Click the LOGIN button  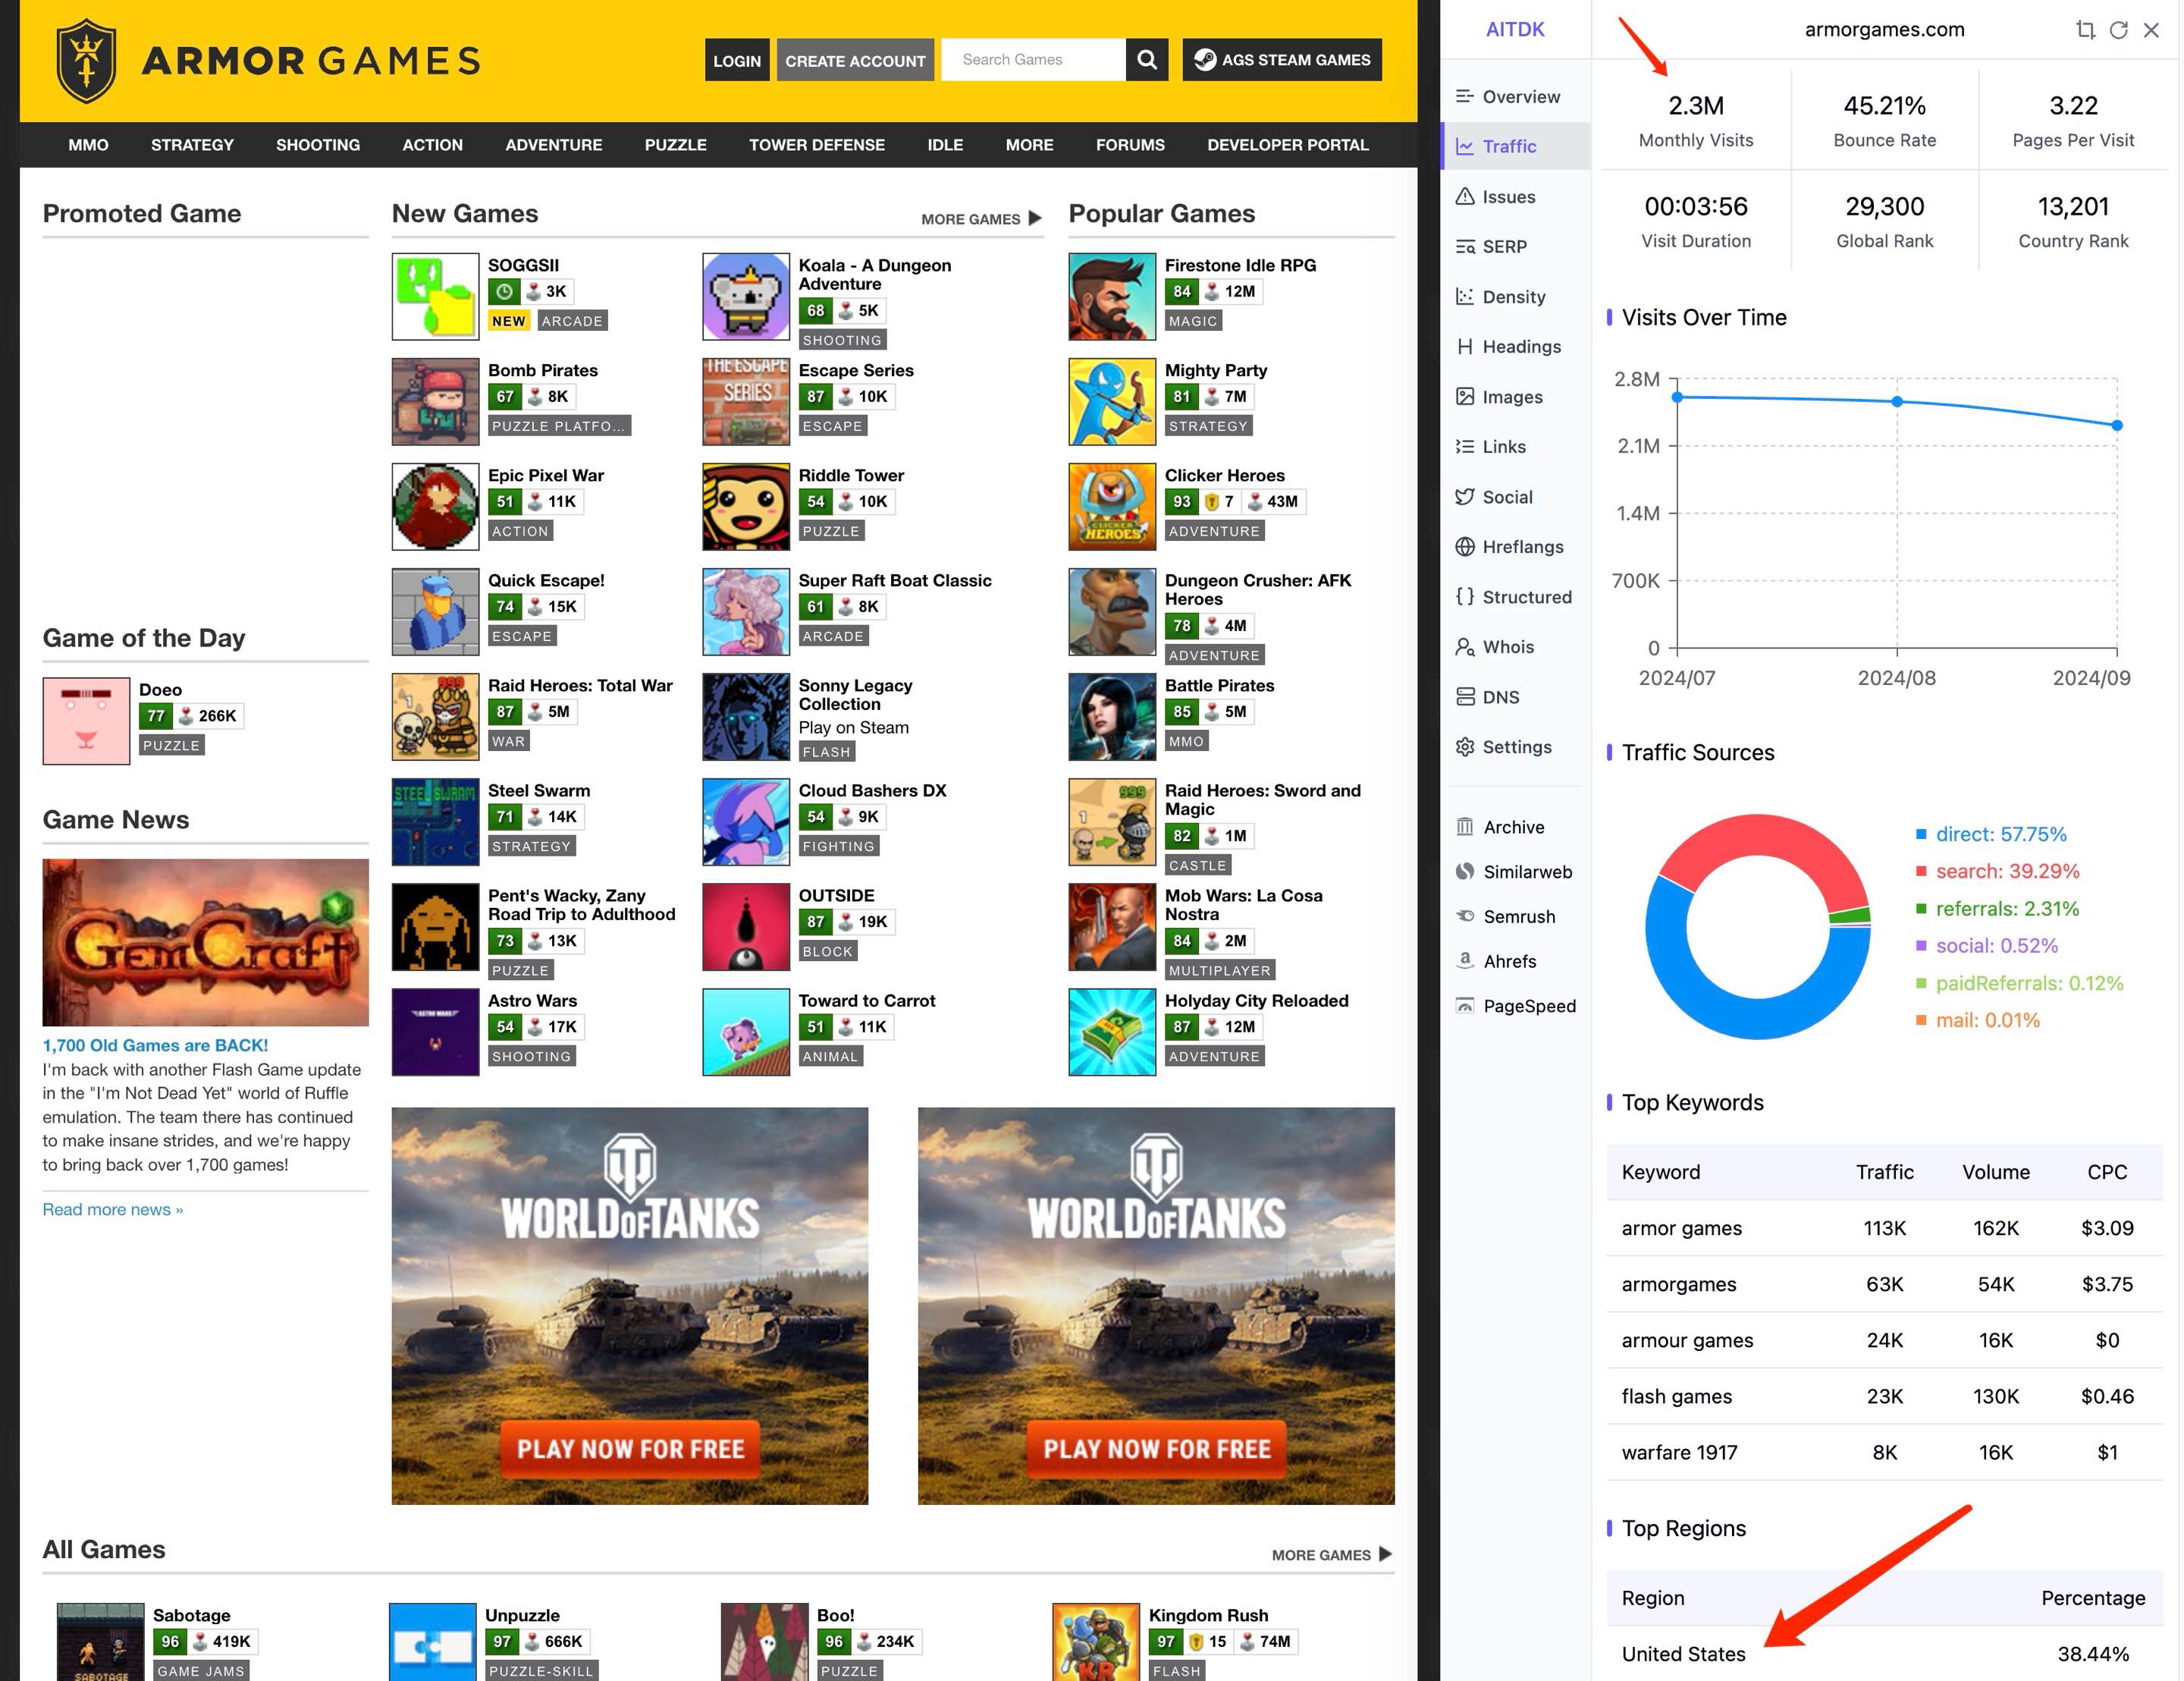[737, 60]
